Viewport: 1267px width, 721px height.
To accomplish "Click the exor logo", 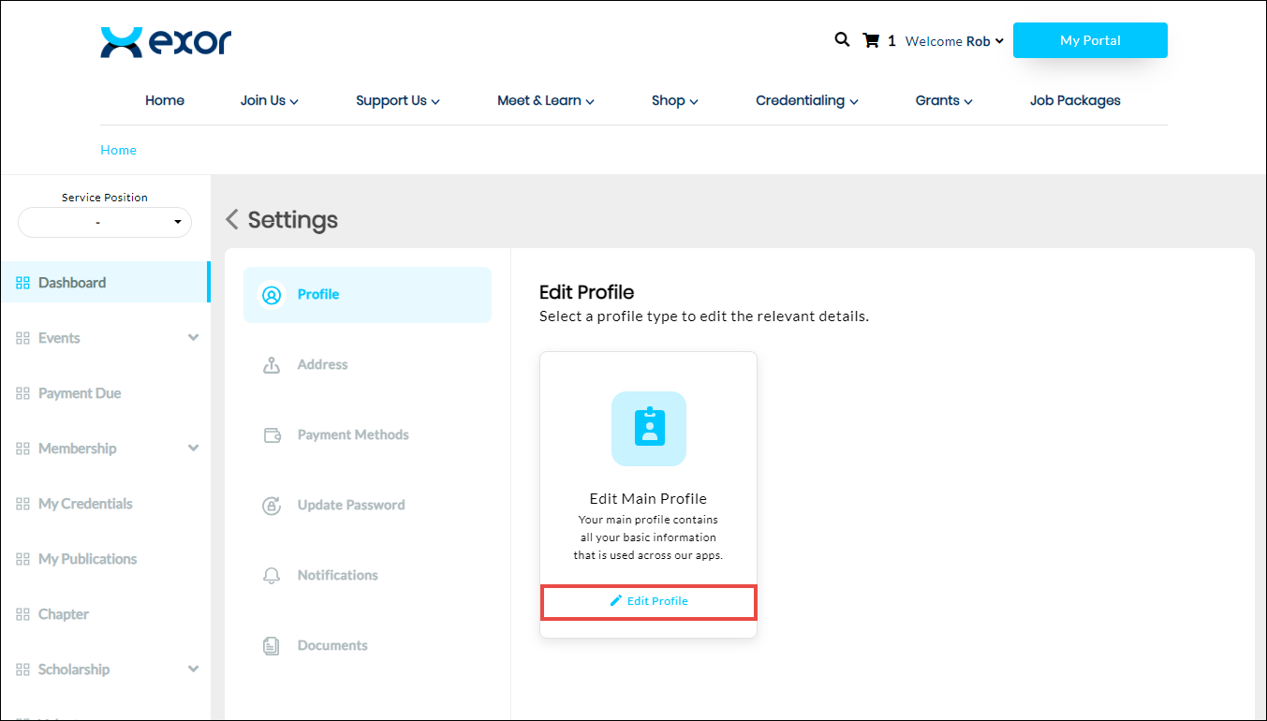I will pyautogui.click(x=166, y=42).
